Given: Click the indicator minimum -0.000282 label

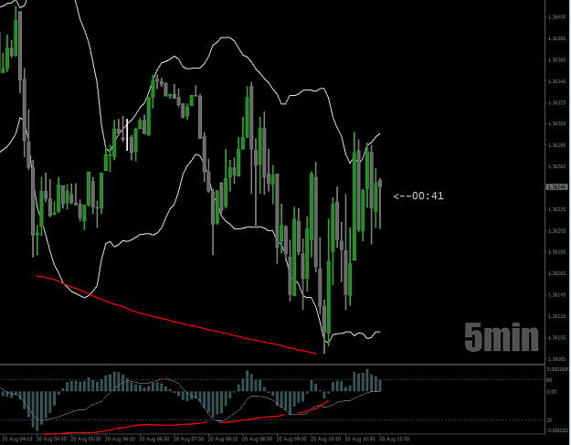Looking at the screenshot, I should 557,430.
